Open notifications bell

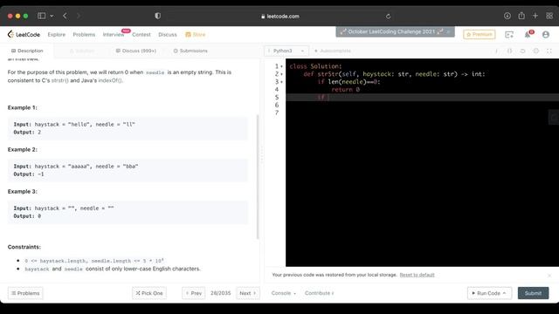point(528,35)
